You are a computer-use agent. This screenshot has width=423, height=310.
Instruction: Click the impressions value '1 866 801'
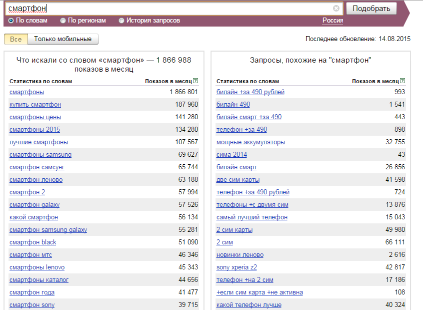(x=183, y=92)
